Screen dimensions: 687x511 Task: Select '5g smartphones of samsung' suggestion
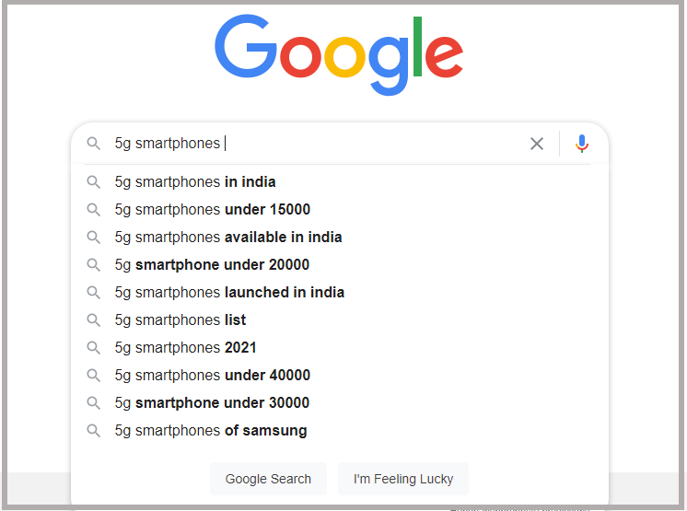pyautogui.click(x=211, y=431)
